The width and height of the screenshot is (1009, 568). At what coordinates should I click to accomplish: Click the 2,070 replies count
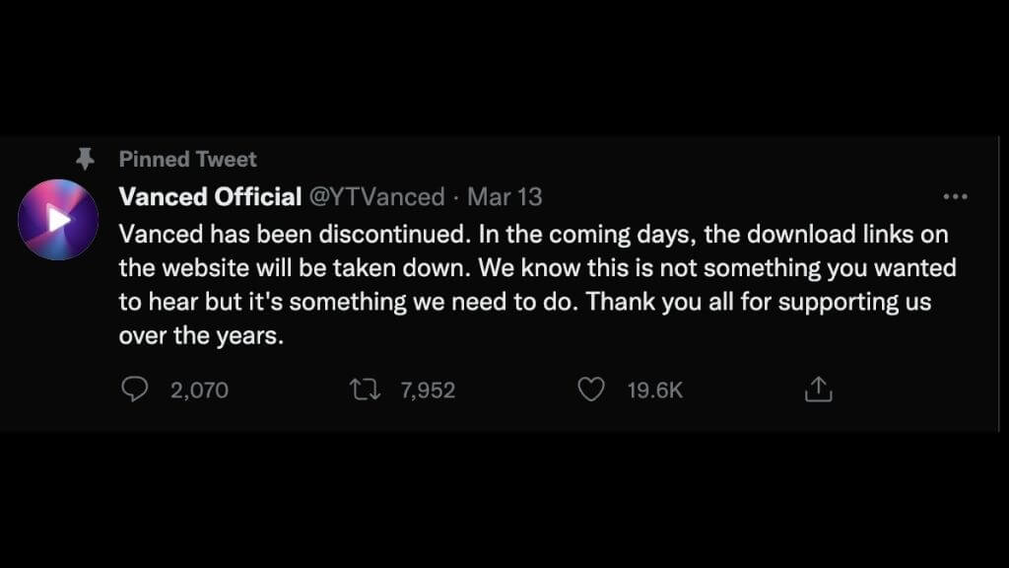pyautogui.click(x=199, y=390)
